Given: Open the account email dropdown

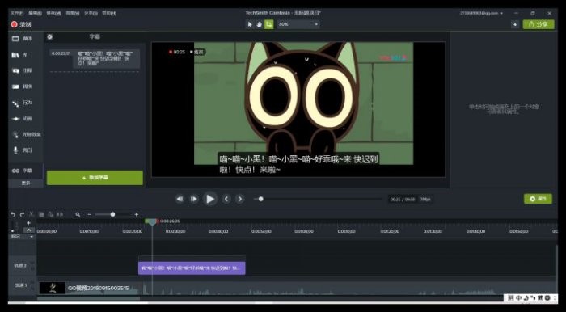Looking at the screenshot, I should 481,13.
